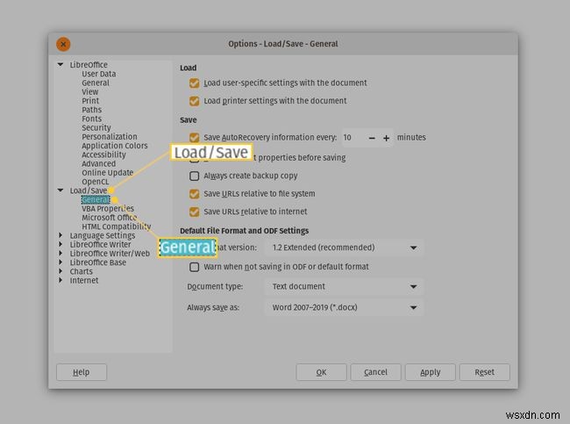Select OpenCL in the options tree
Image resolution: width=570 pixels, height=424 pixels.
95,182
